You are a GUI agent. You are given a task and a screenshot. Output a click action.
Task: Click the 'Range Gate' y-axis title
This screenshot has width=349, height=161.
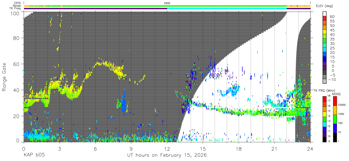(4, 77)
